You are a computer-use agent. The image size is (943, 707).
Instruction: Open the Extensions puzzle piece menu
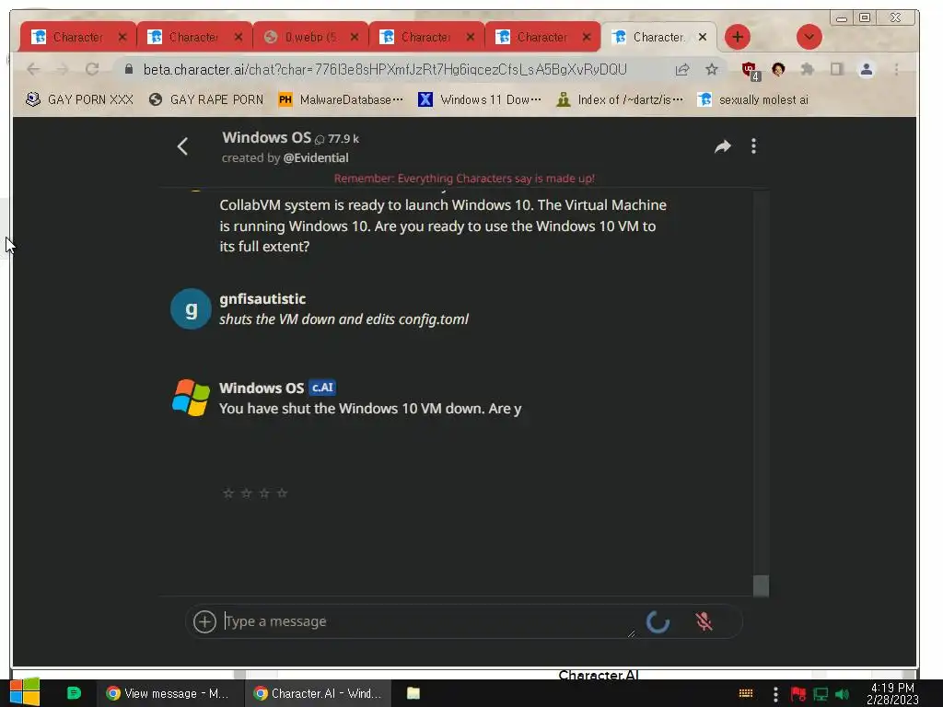pyautogui.click(x=807, y=70)
